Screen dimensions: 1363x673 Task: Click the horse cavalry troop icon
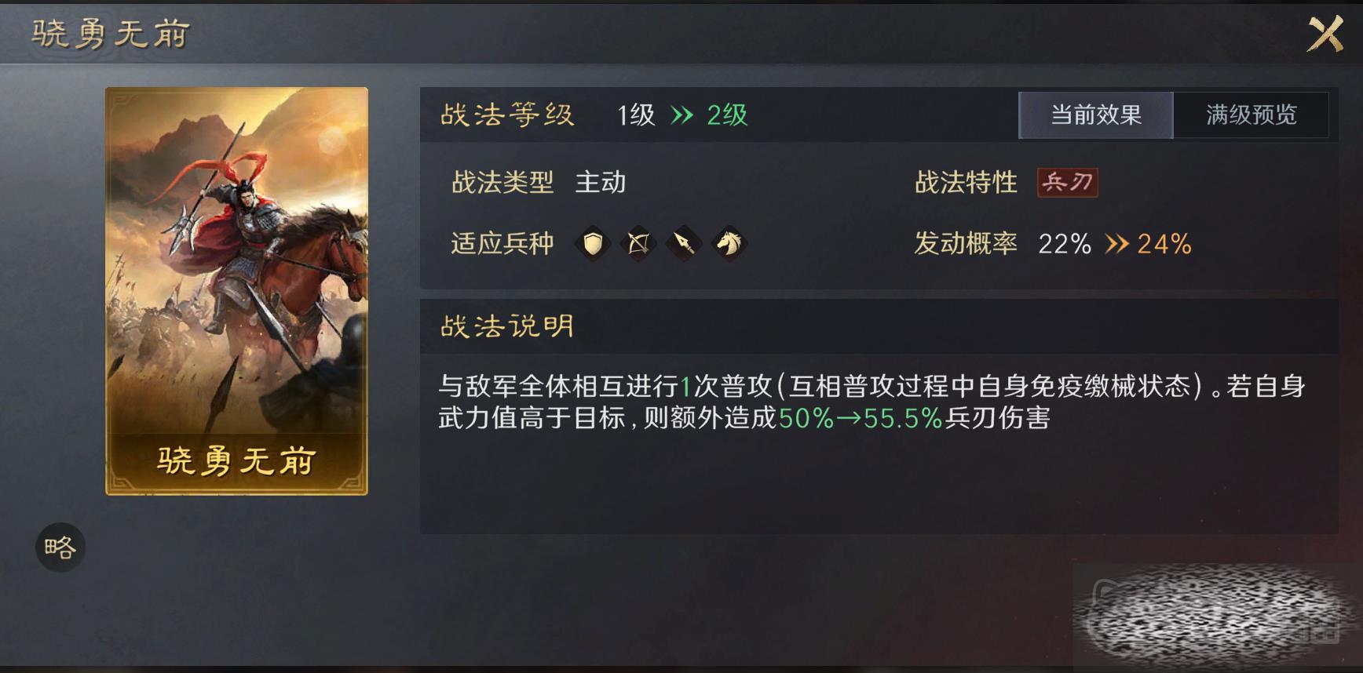[x=729, y=243]
